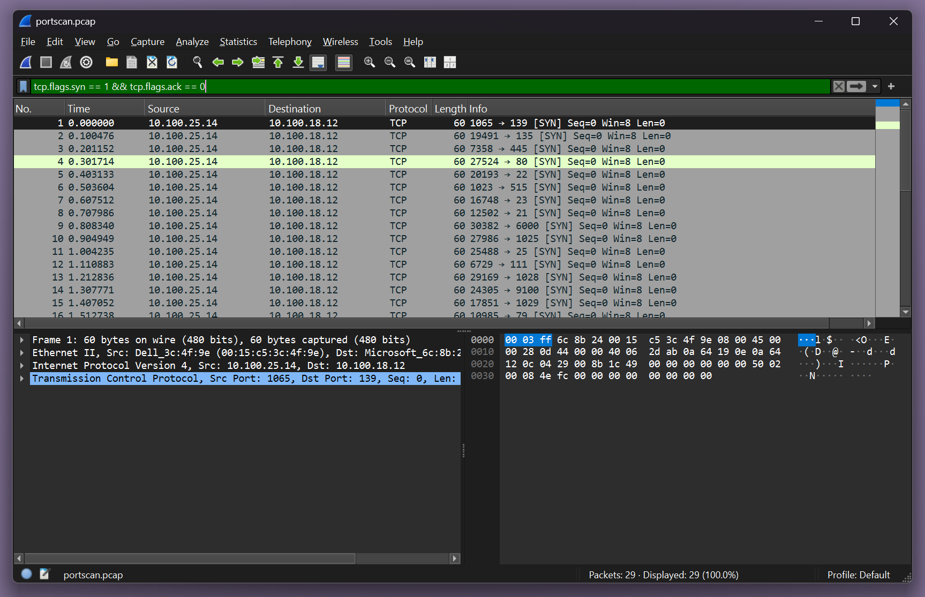The image size is (925, 597).
Task: Go to specified packet icon
Action: [x=258, y=63]
